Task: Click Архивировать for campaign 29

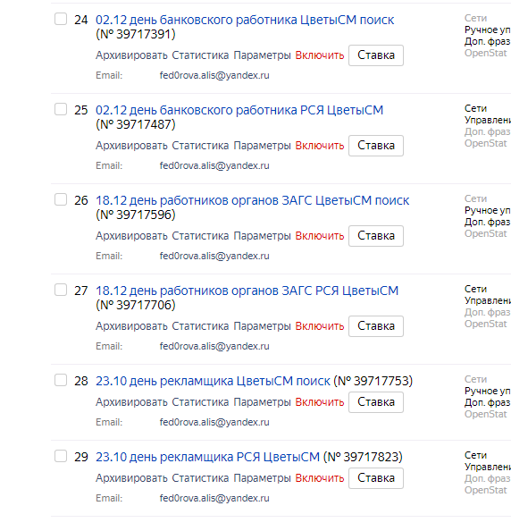Action: coord(131,478)
